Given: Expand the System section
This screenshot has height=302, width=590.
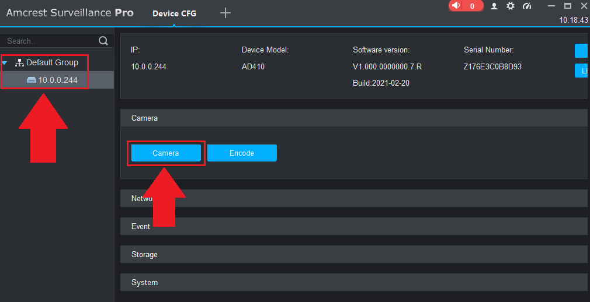Looking at the screenshot, I should pyautogui.click(x=353, y=283).
